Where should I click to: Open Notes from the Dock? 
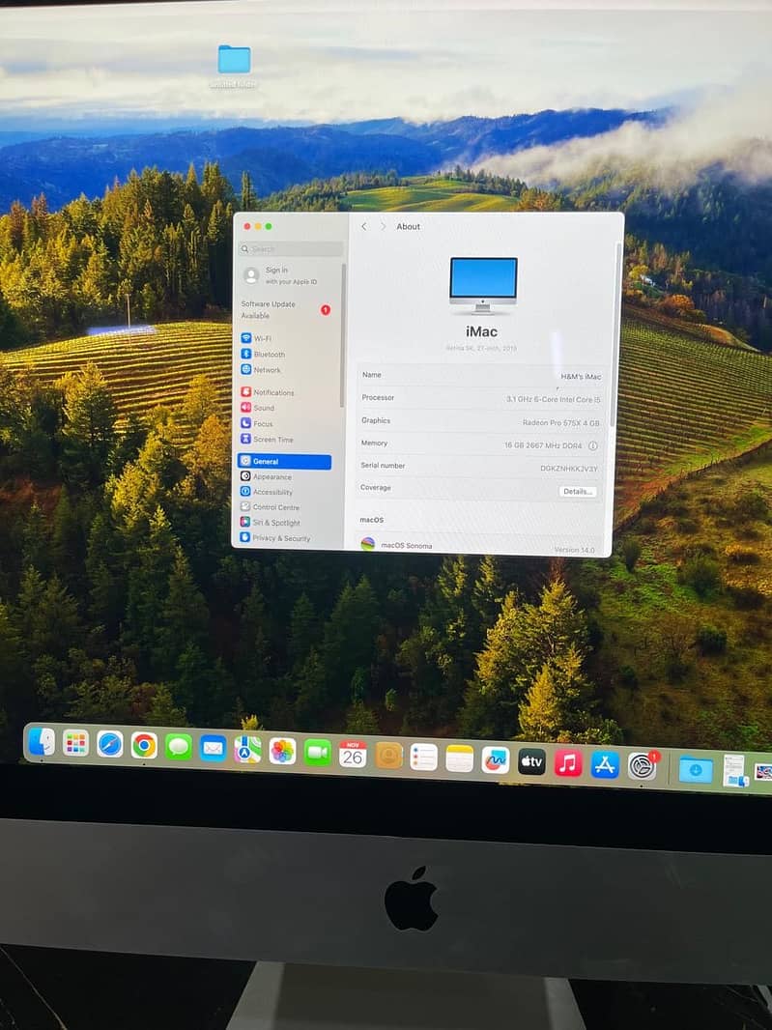coord(459,758)
